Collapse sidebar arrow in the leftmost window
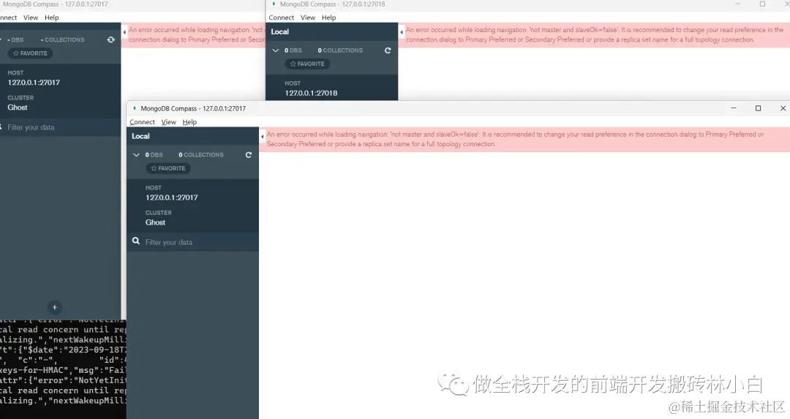This screenshot has width=790, height=419. pos(124,32)
